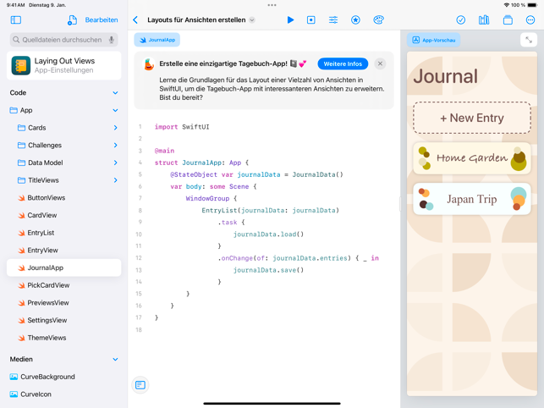
Task: Open the color palette icon
Action: [378, 20]
